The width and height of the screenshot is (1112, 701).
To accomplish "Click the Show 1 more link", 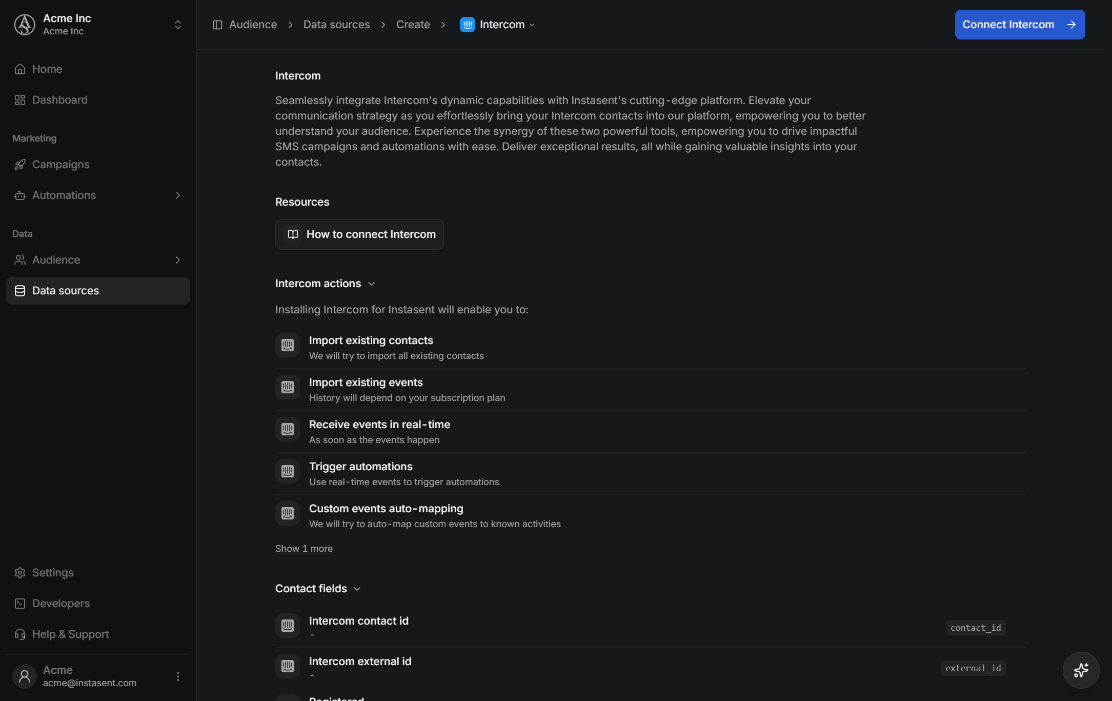I will pyautogui.click(x=304, y=548).
